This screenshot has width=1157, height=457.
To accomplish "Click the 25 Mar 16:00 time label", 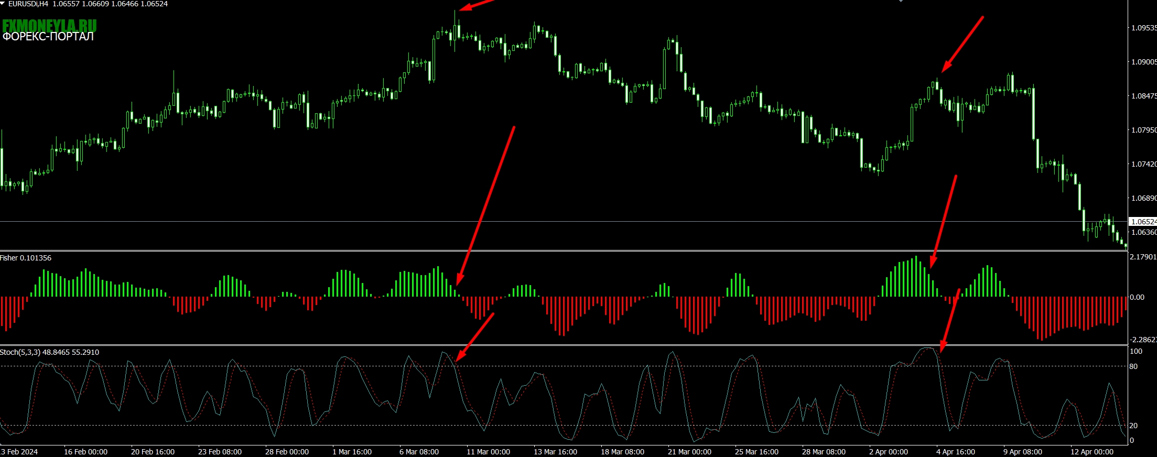I will (756, 452).
